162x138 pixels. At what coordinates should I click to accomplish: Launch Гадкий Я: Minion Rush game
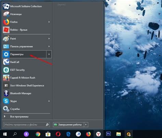[x=26, y=78]
